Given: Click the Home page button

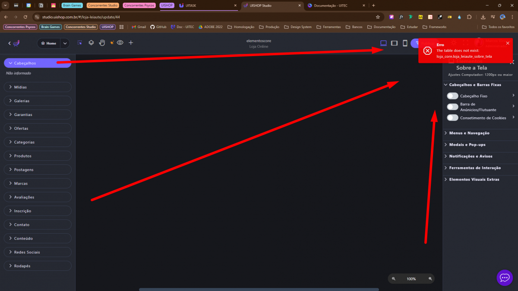Looking at the screenshot, I should (x=48, y=43).
